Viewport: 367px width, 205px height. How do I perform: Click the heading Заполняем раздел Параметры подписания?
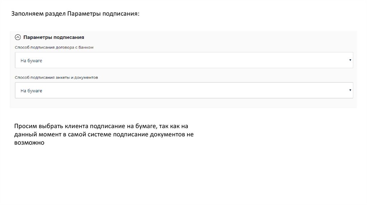75,14
